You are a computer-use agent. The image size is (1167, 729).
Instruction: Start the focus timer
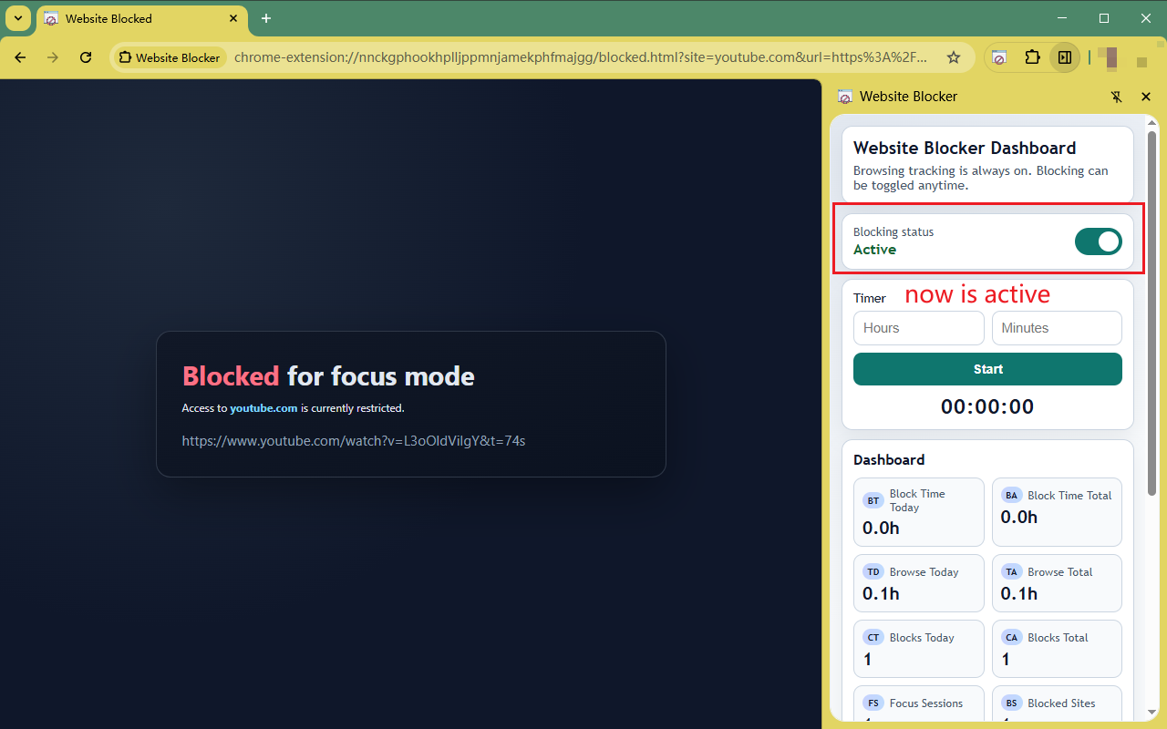(987, 369)
